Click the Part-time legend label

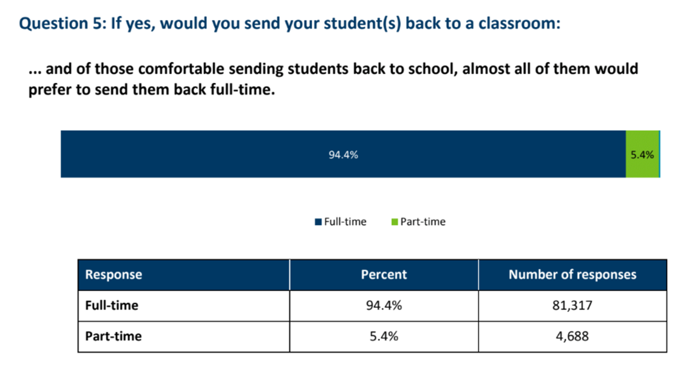[x=423, y=222]
